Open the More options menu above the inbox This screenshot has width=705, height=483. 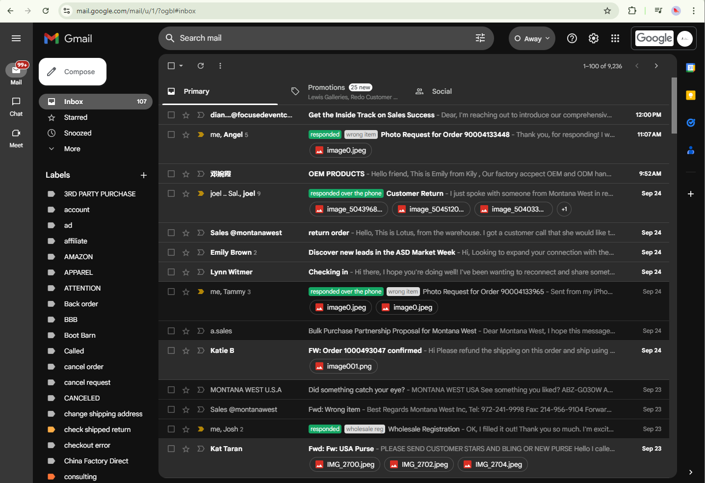[x=220, y=66]
